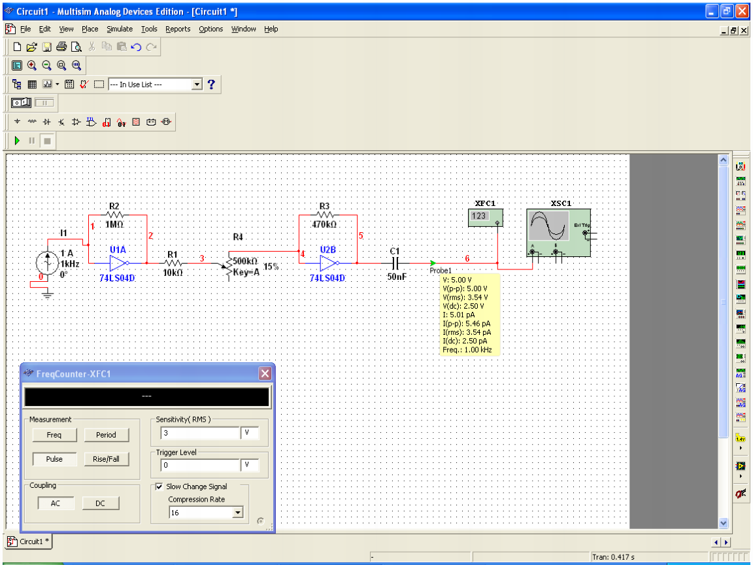Open the Place menu
Image resolution: width=753 pixels, height=565 pixels.
(90, 29)
